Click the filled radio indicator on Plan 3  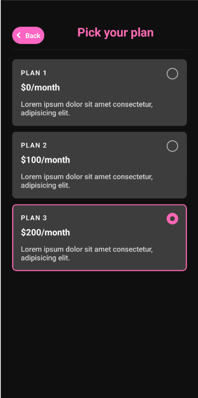[x=172, y=219]
